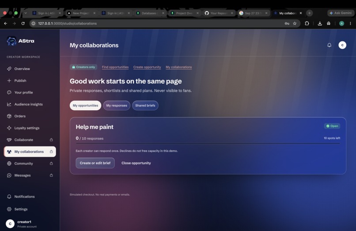The width and height of the screenshot is (356, 231).
Task: Open Messages in the sidebar
Action: (30, 175)
